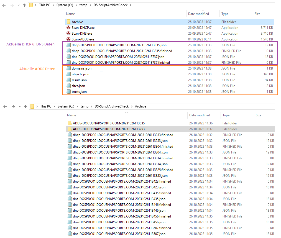Click file name dhcp 20231026113314.json

point(120,164)
